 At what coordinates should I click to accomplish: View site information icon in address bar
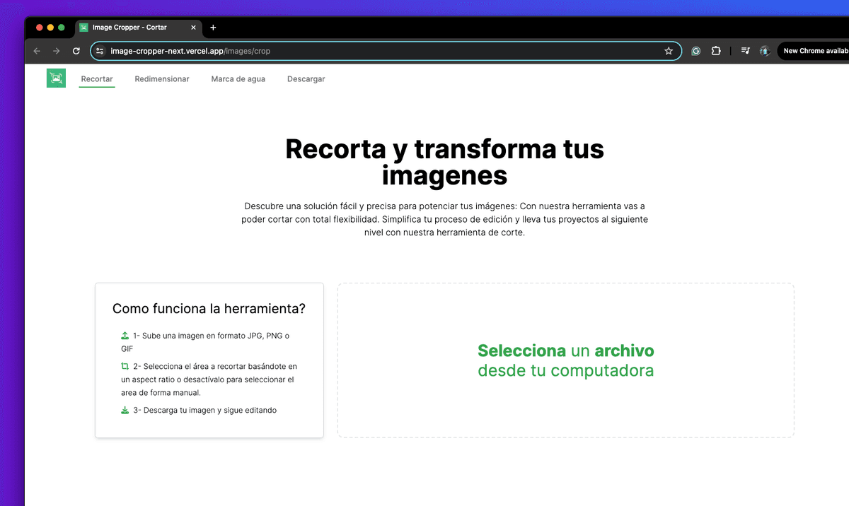click(x=100, y=51)
